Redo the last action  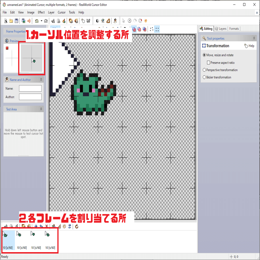(x=46, y=21)
